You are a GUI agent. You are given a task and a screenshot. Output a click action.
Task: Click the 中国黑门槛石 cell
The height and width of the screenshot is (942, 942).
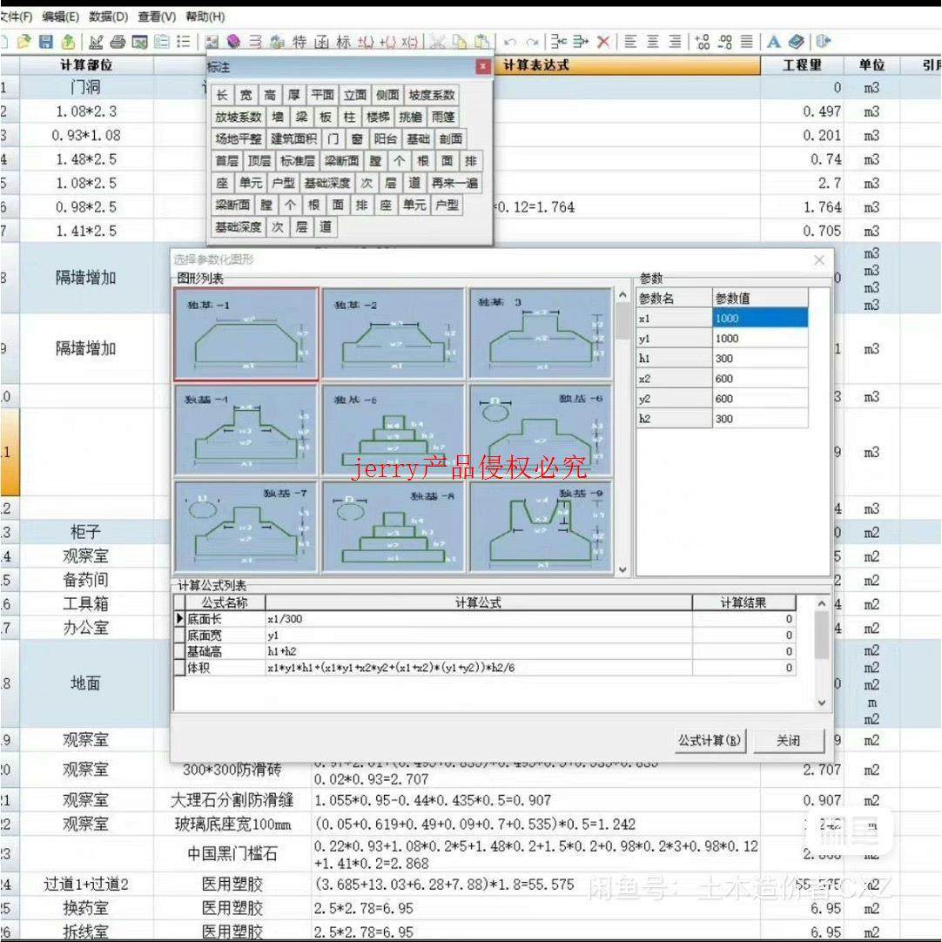pyautogui.click(x=232, y=854)
